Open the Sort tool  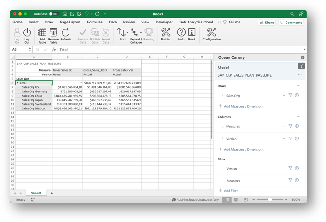[x=121, y=32]
